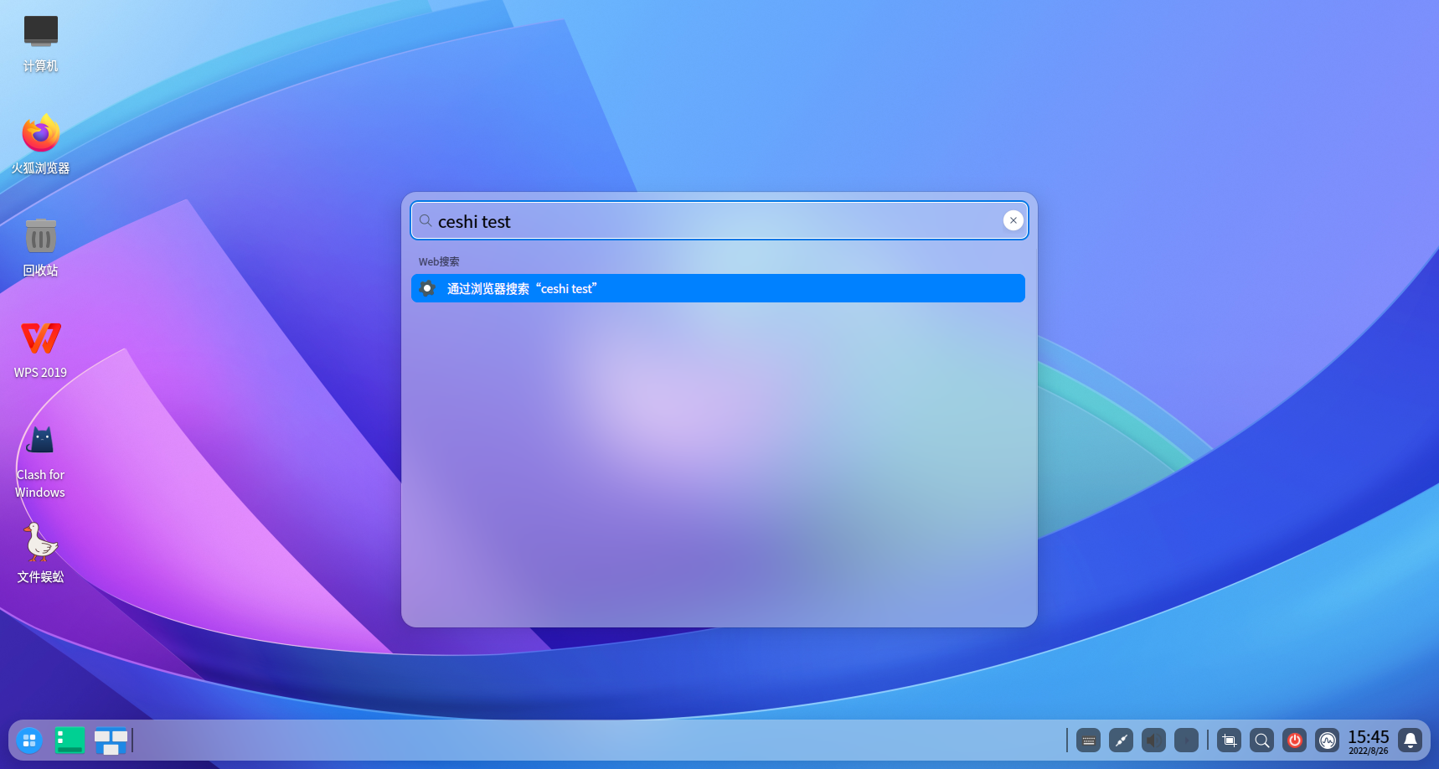Click the search field containing "ceshi test"
This screenshot has width=1439, height=769.
[719, 220]
